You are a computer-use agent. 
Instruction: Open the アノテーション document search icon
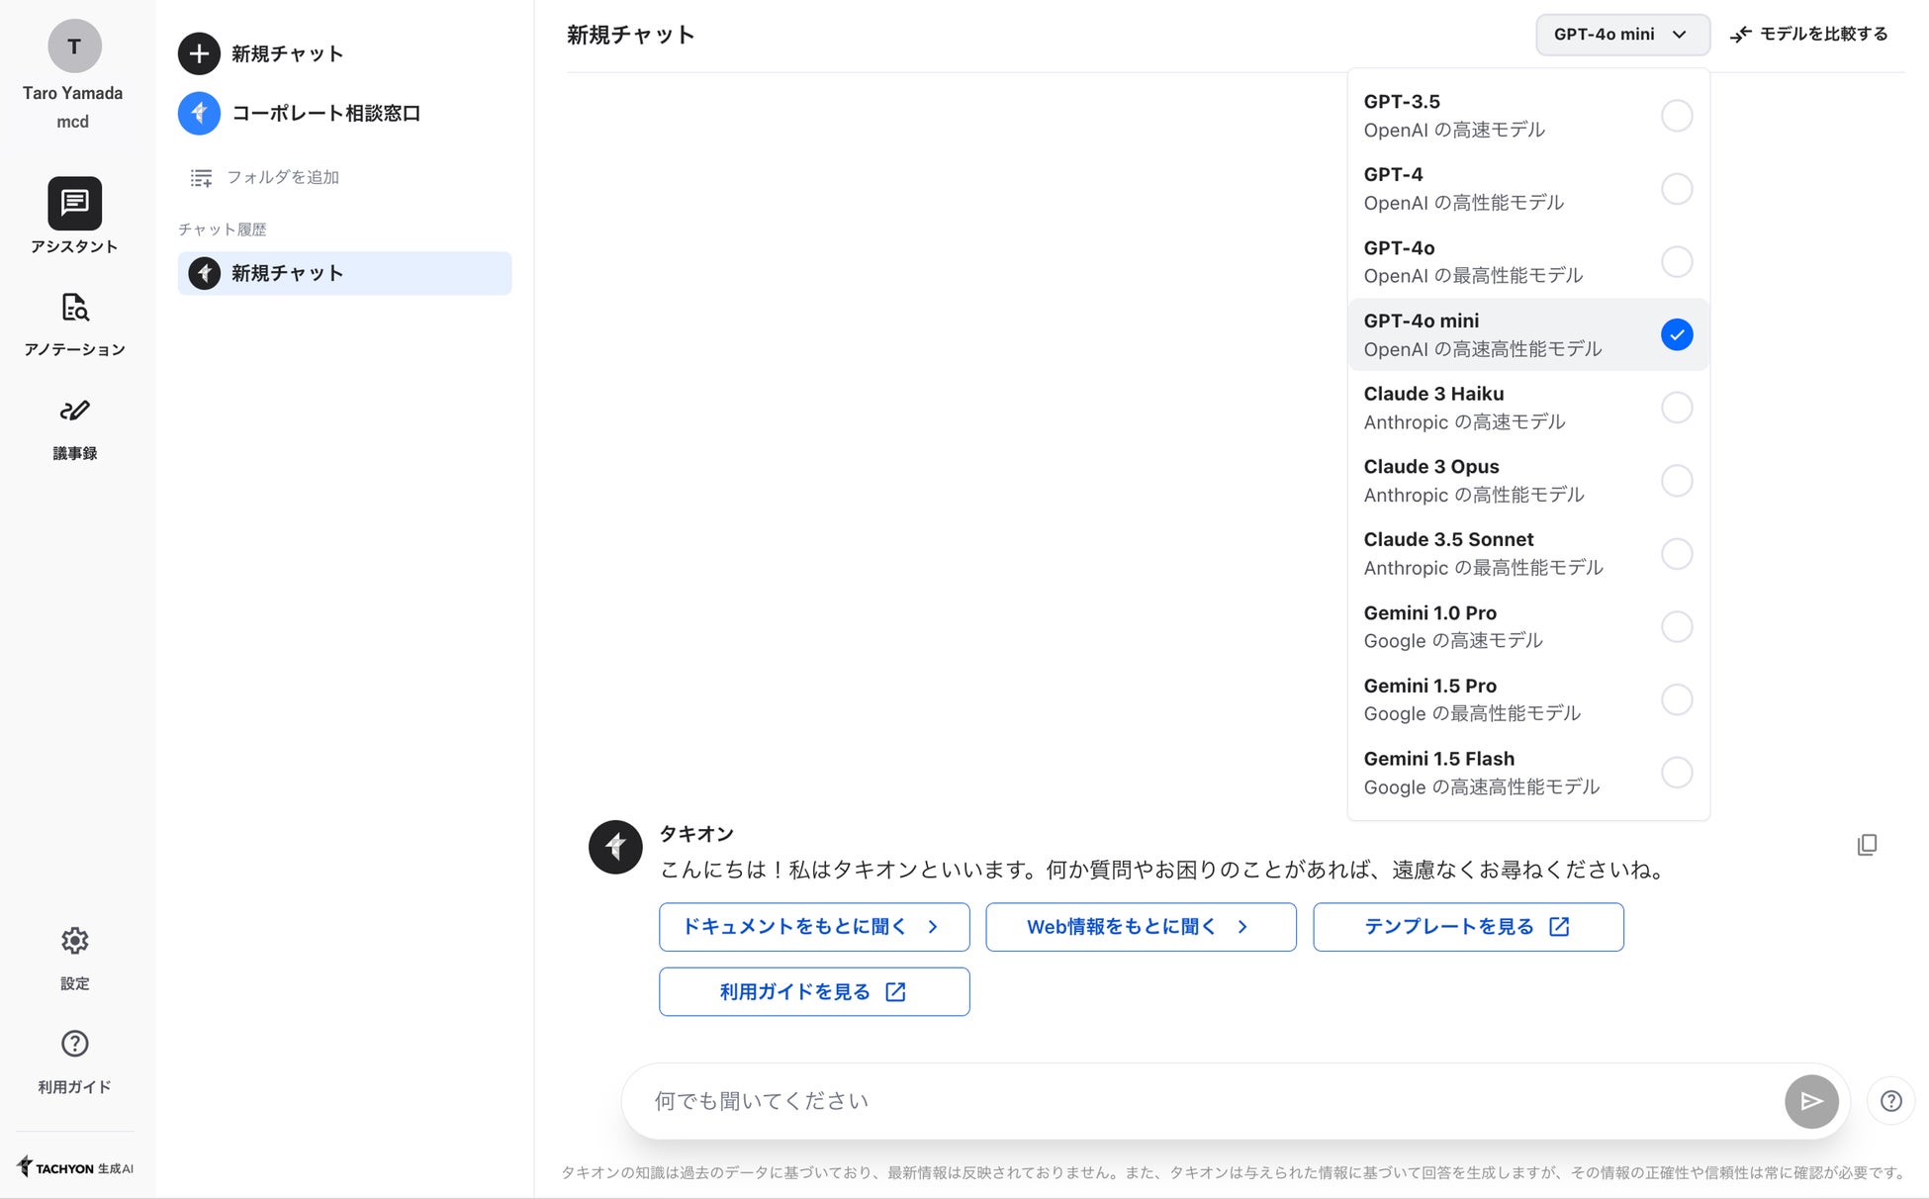[x=74, y=308]
